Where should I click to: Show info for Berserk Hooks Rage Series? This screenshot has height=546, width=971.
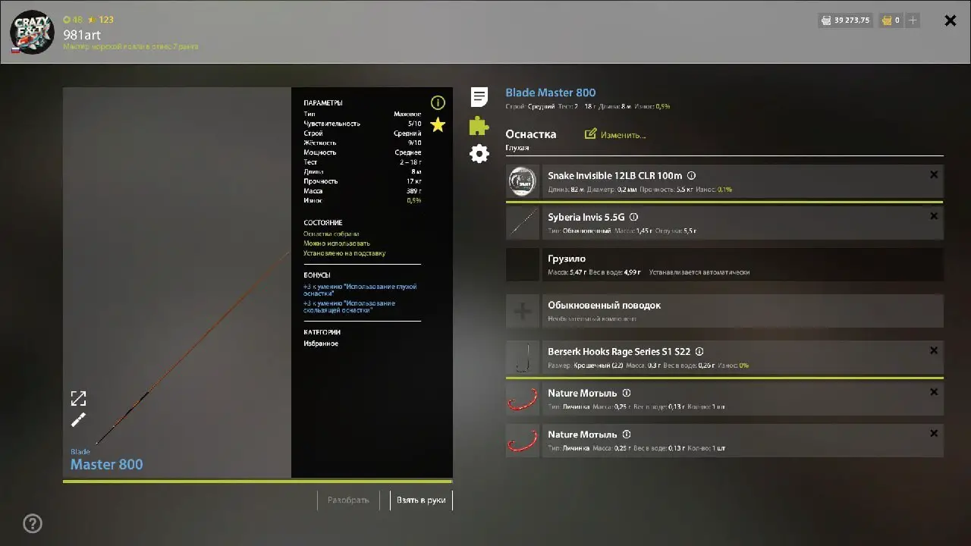pos(699,352)
